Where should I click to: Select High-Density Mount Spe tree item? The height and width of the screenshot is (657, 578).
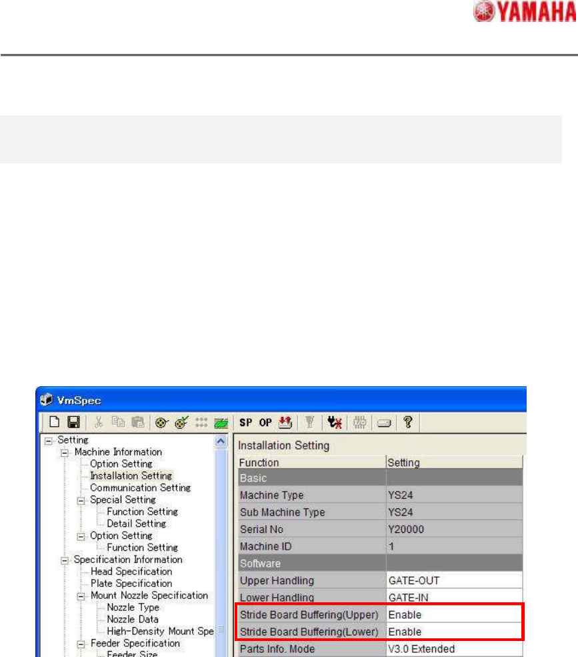click(x=161, y=631)
